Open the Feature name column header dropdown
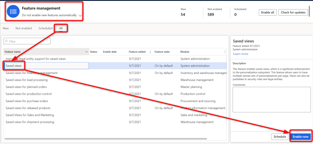The height and width of the screenshot is (144, 313). tap(86, 52)
